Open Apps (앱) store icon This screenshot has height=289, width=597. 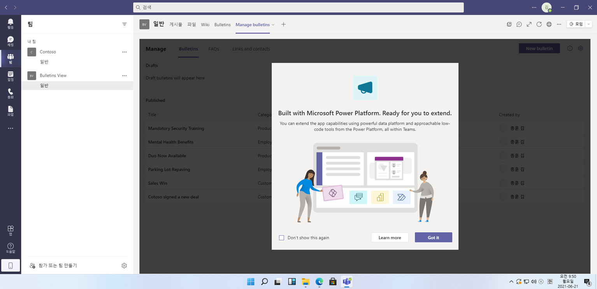tap(11, 231)
